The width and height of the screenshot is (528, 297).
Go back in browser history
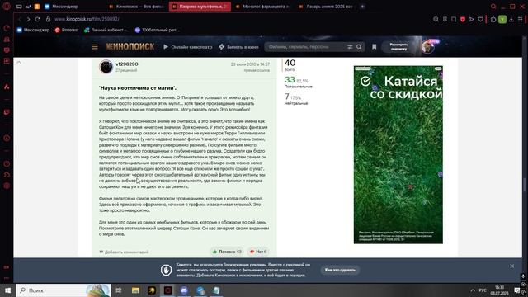(20, 19)
